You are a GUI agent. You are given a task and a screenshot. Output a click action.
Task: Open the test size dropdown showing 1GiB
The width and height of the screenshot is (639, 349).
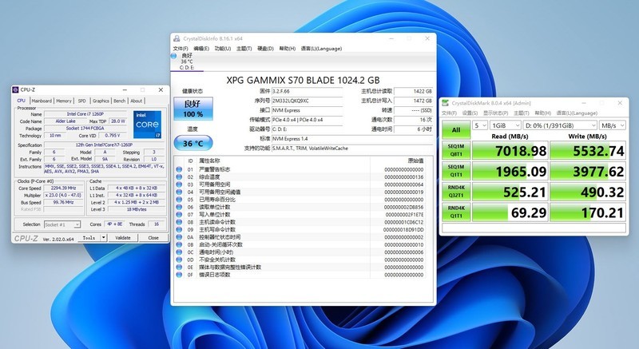coord(506,125)
